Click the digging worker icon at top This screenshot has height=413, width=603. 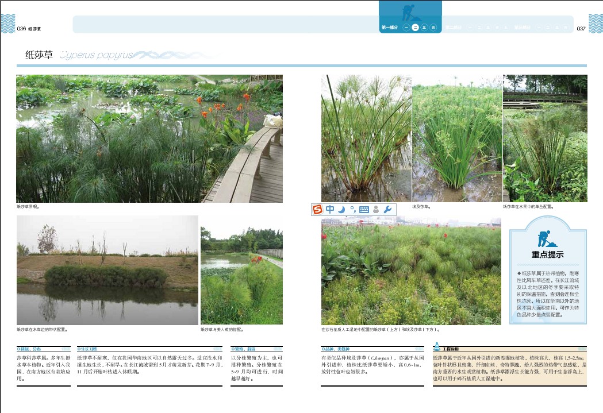tap(410, 11)
